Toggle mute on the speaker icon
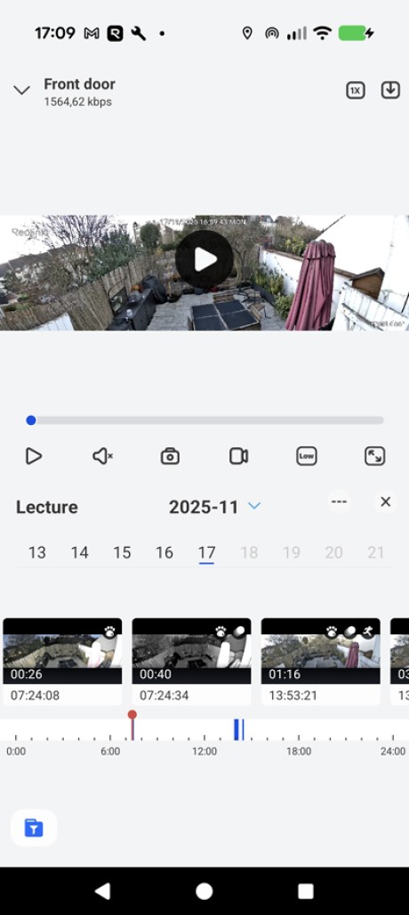This screenshot has height=915, width=409. click(x=102, y=456)
